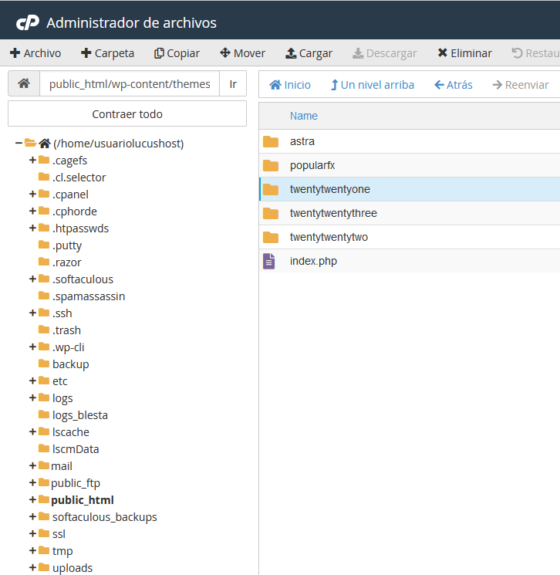Open tmp folder in the tree
Screen dimensions: 560x575
pyautogui.click(x=62, y=551)
